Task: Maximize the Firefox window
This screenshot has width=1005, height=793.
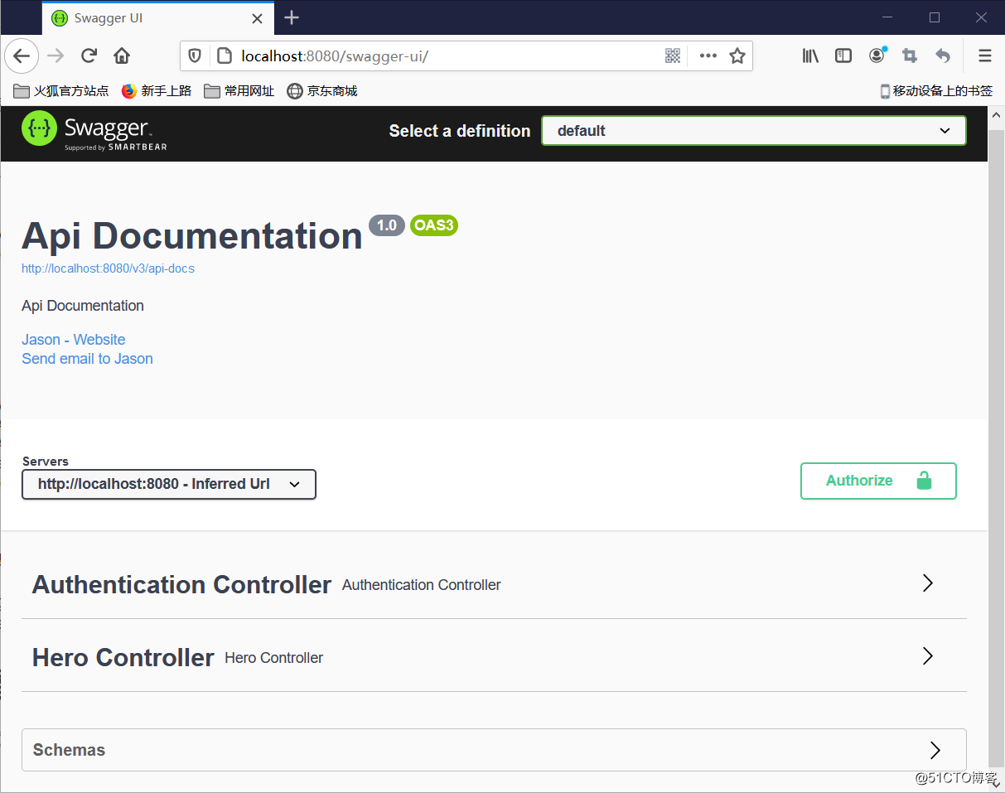Action: coord(935,17)
